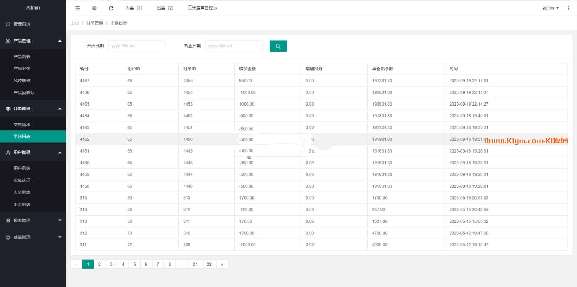Screen dimensions: 577x287
Task: Click amount 950.00 in first row
Action: click(x=246, y=81)
